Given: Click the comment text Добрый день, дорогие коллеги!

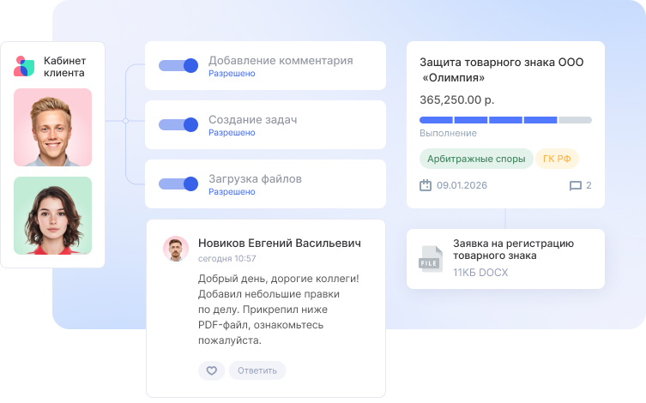Looking at the screenshot, I should pos(279,279).
